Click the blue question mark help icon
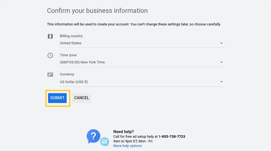The image size is (271, 151). click(x=93, y=136)
